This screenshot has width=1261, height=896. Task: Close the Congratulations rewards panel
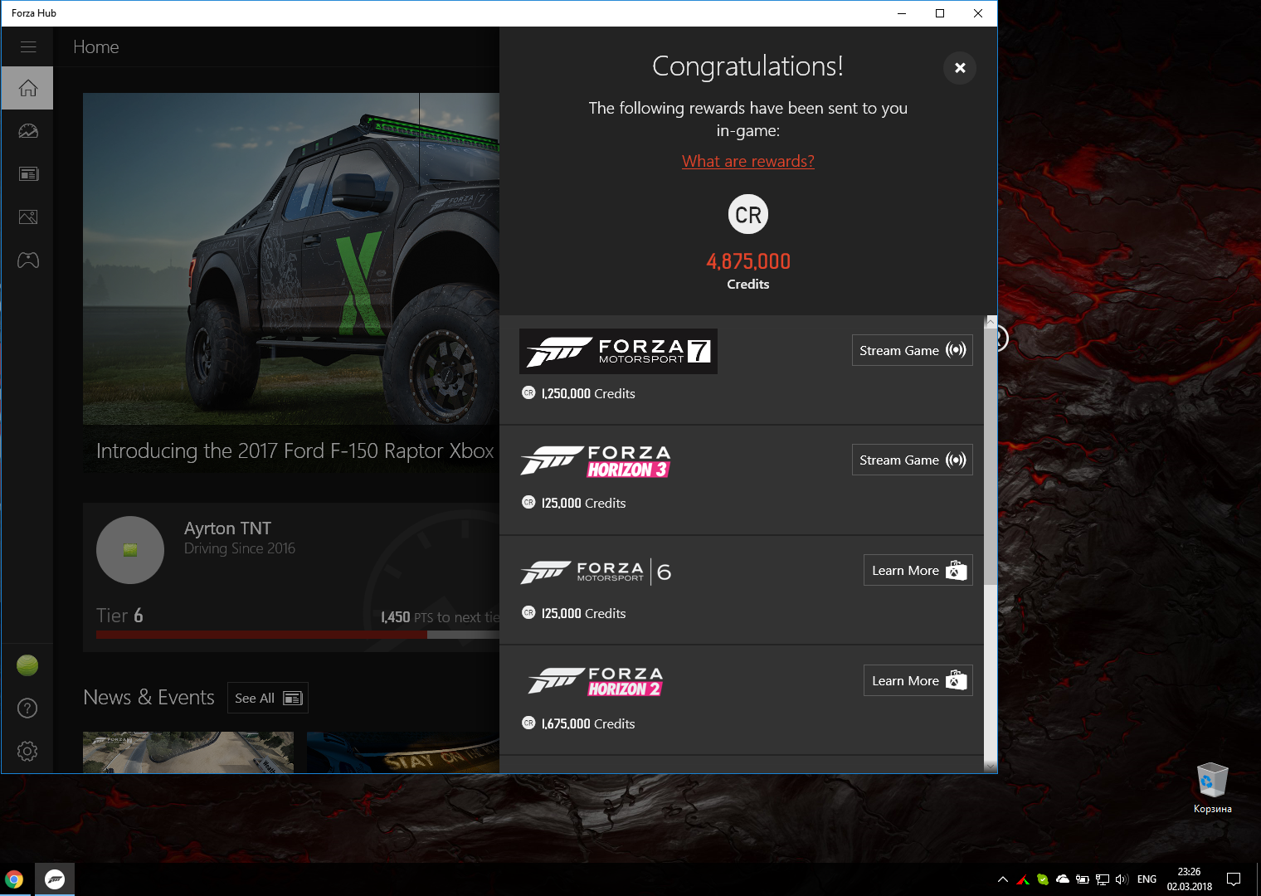(960, 68)
